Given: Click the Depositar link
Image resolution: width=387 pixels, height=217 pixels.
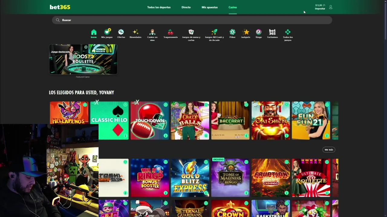Looking at the screenshot, I should click(320, 9).
